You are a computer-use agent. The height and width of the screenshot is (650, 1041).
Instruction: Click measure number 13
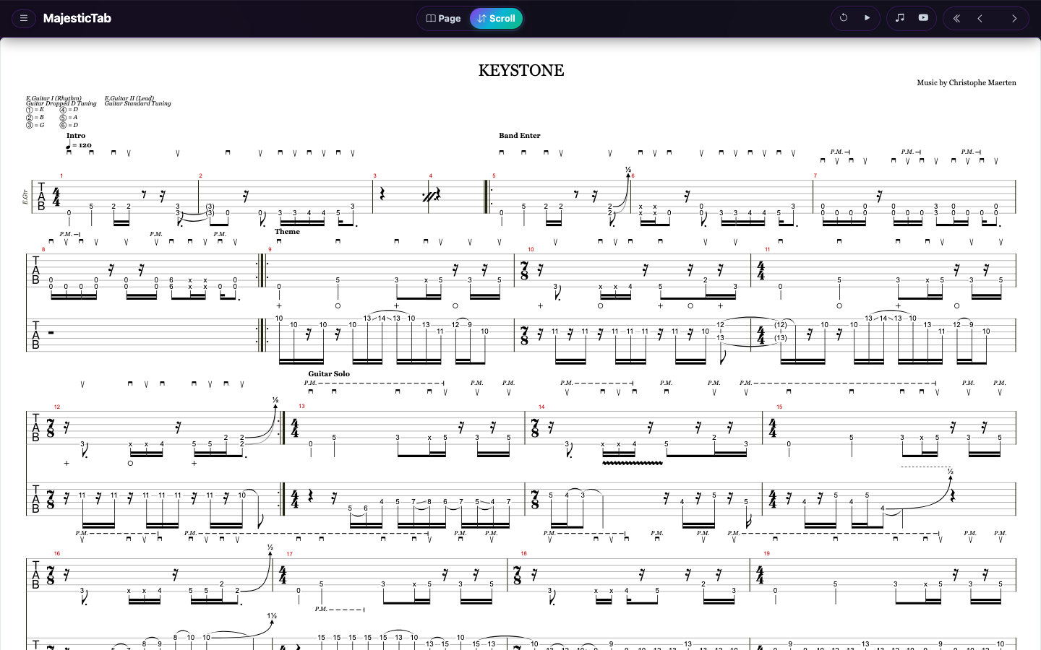point(301,407)
